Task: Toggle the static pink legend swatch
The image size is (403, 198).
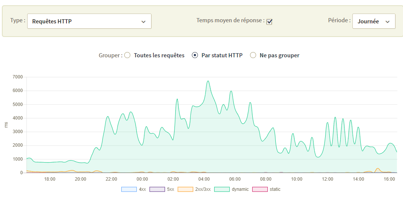Action: point(260,190)
